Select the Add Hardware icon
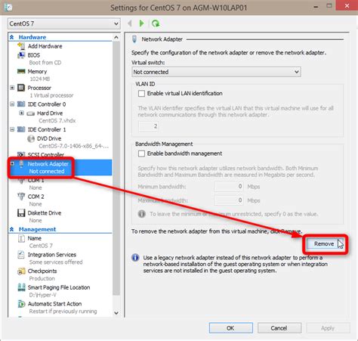This screenshot has height=341, width=358. pos(21,46)
